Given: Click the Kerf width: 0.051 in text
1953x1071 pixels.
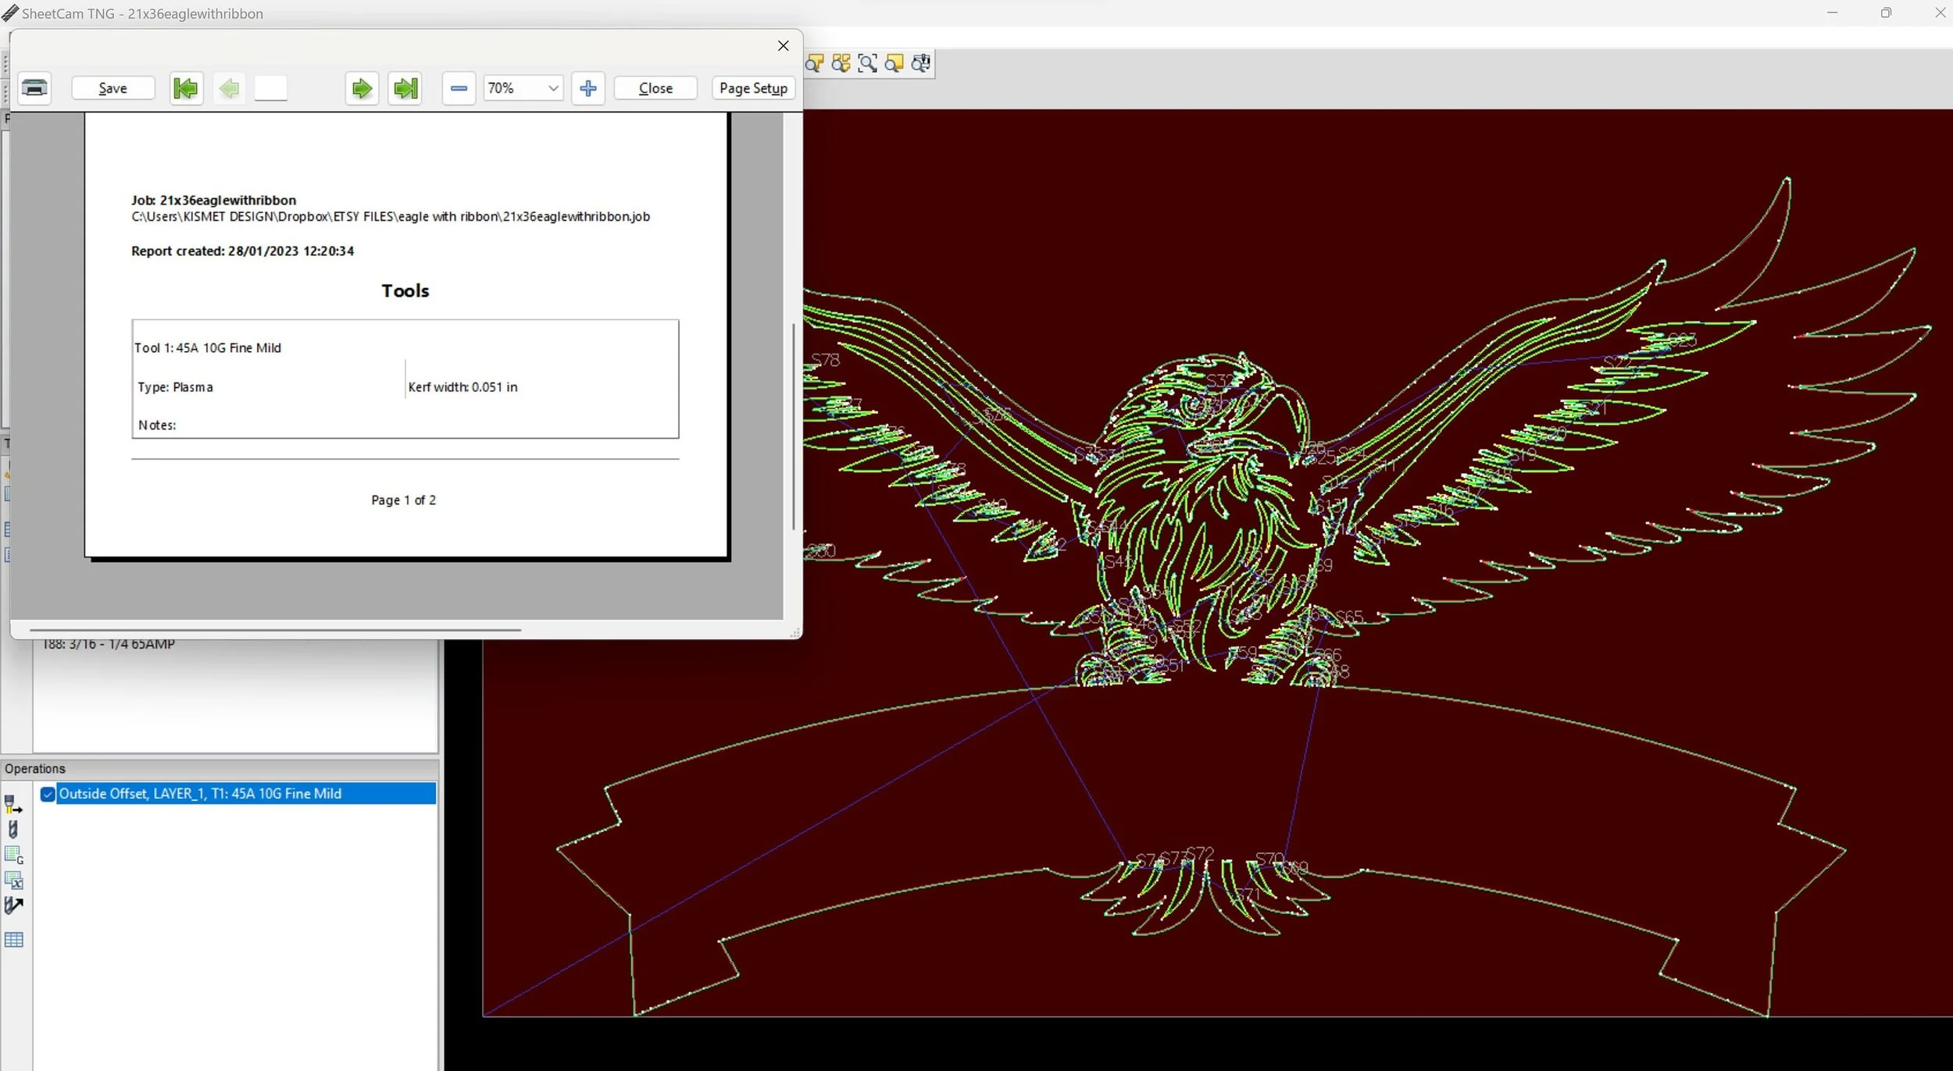Looking at the screenshot, I should (x=462, y=387).
